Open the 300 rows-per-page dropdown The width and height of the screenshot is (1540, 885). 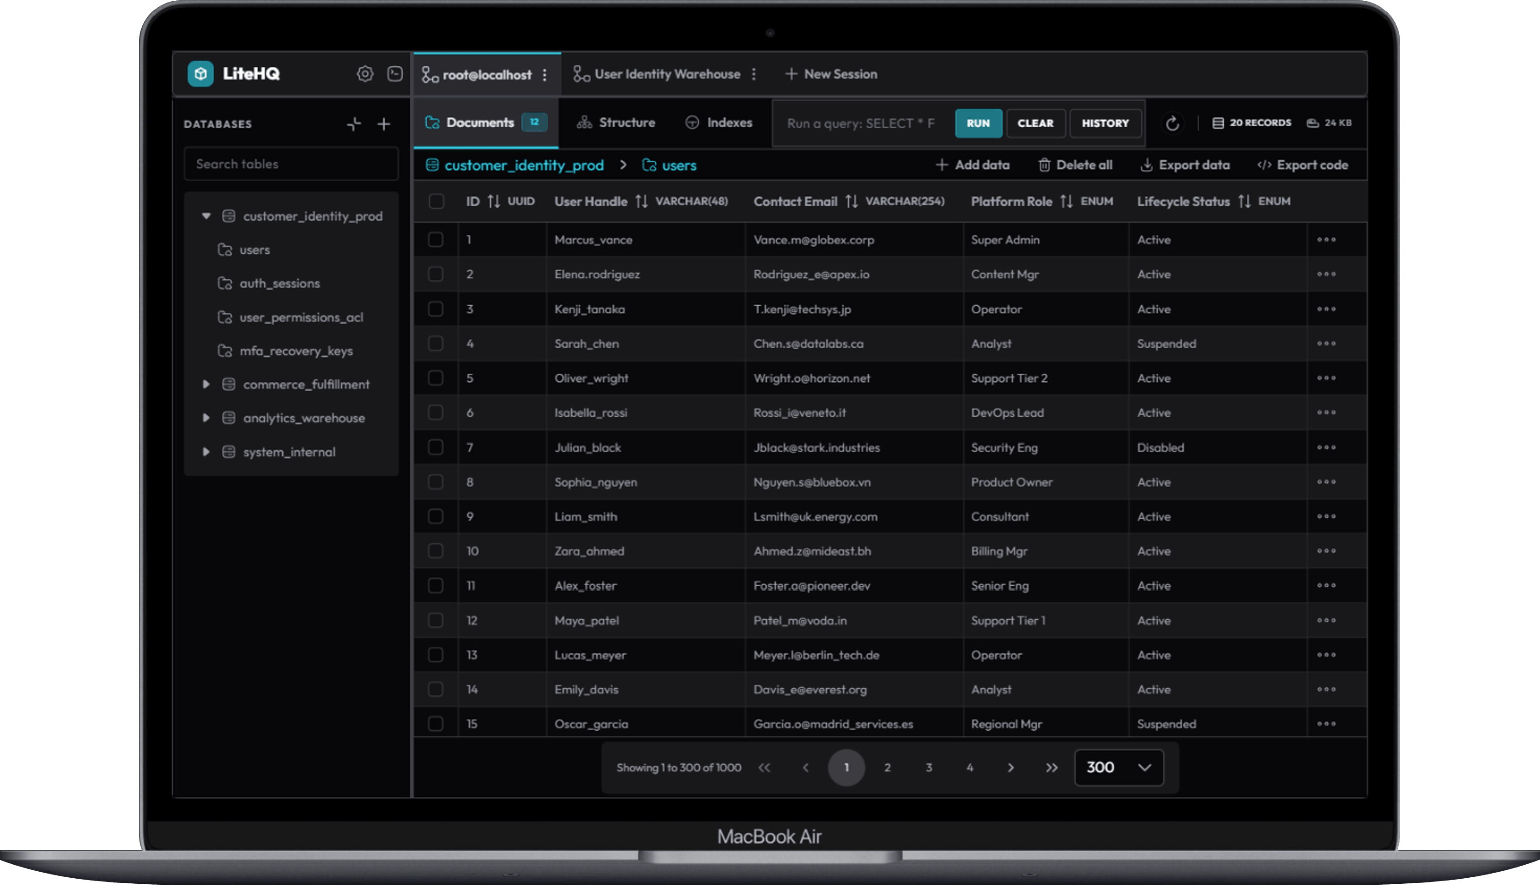coord(1119,767)
